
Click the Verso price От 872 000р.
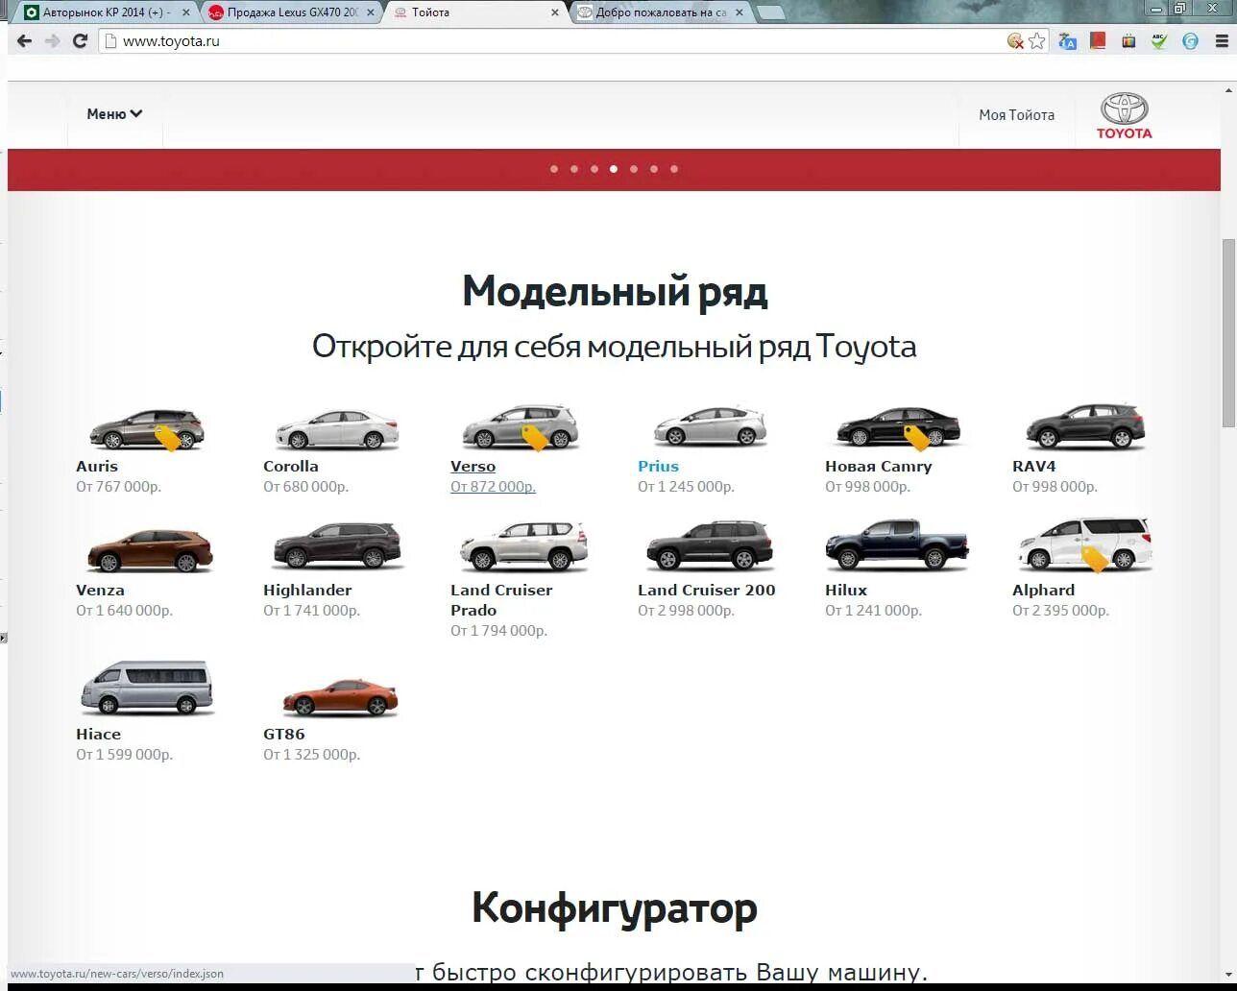[493, 487]
